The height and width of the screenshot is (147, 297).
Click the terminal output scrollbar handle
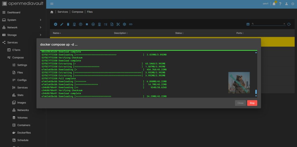tap(256, 92)
